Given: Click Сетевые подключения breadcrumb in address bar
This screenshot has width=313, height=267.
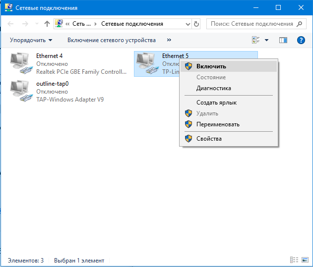Looking at the screenshot, I should (132, 24).
